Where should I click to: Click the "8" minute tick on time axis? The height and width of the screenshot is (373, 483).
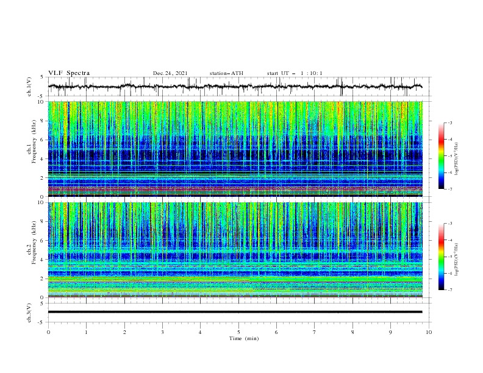click(x=352, y=332)
